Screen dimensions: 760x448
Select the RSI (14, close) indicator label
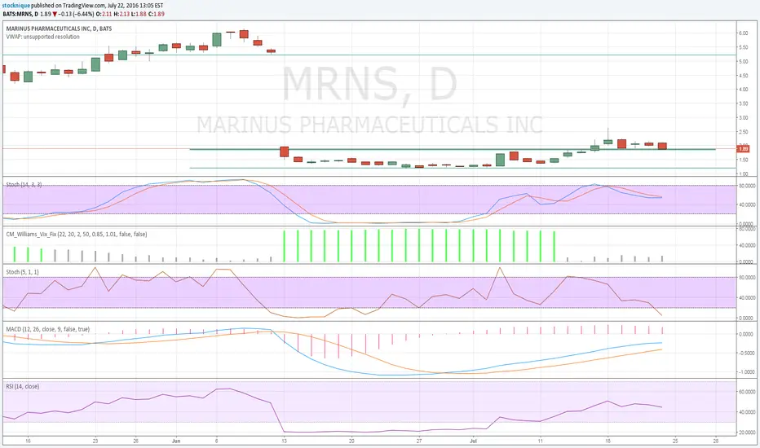tap(23, 386)
